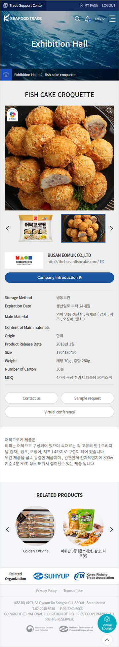The width and height of the screenshot is (119, 647).
Task: Open the Virtual Lounge floating button
Action: coord(107,624)
